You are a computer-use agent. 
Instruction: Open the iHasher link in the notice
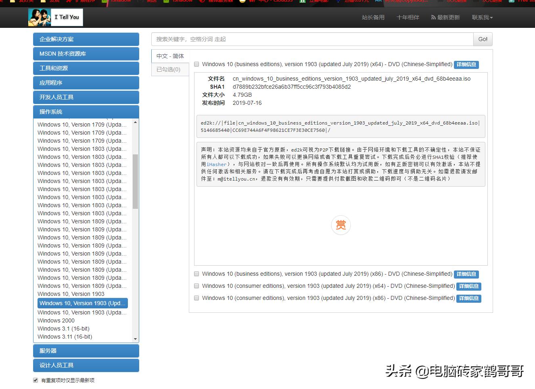click(217, 164)
